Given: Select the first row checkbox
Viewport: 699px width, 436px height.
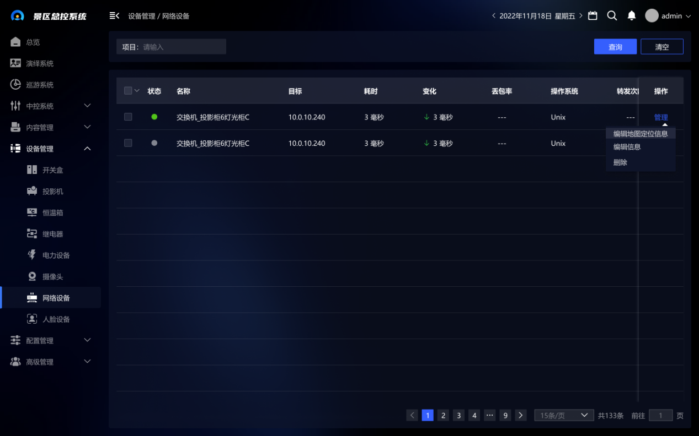Looking at the screenshot, I should point(128,117).
